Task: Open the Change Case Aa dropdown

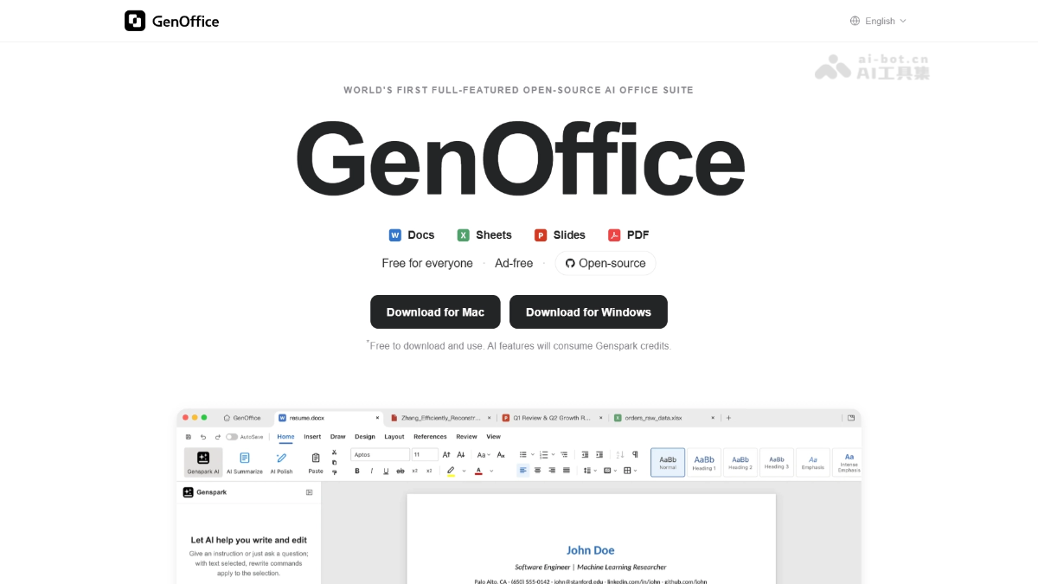Action: [x=484, y=454]
